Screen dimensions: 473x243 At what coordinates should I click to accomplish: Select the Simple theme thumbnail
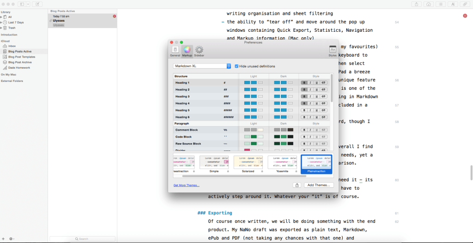(x=214, y=164)
